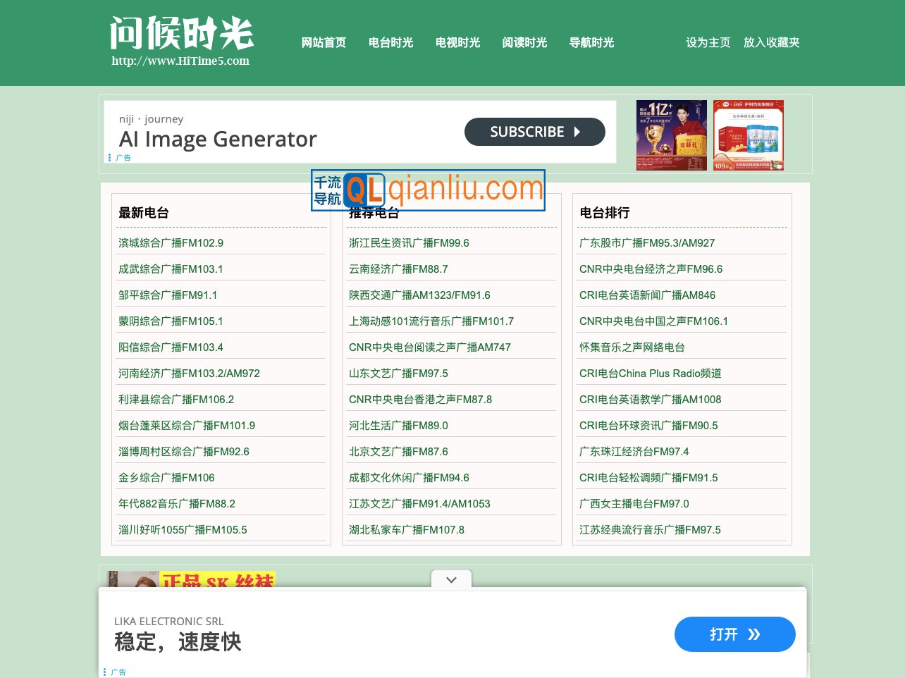This screenshot has width=905, height=678.
Task: Collapse the chevron above the LIKA ad
Action: pos(451,579)
